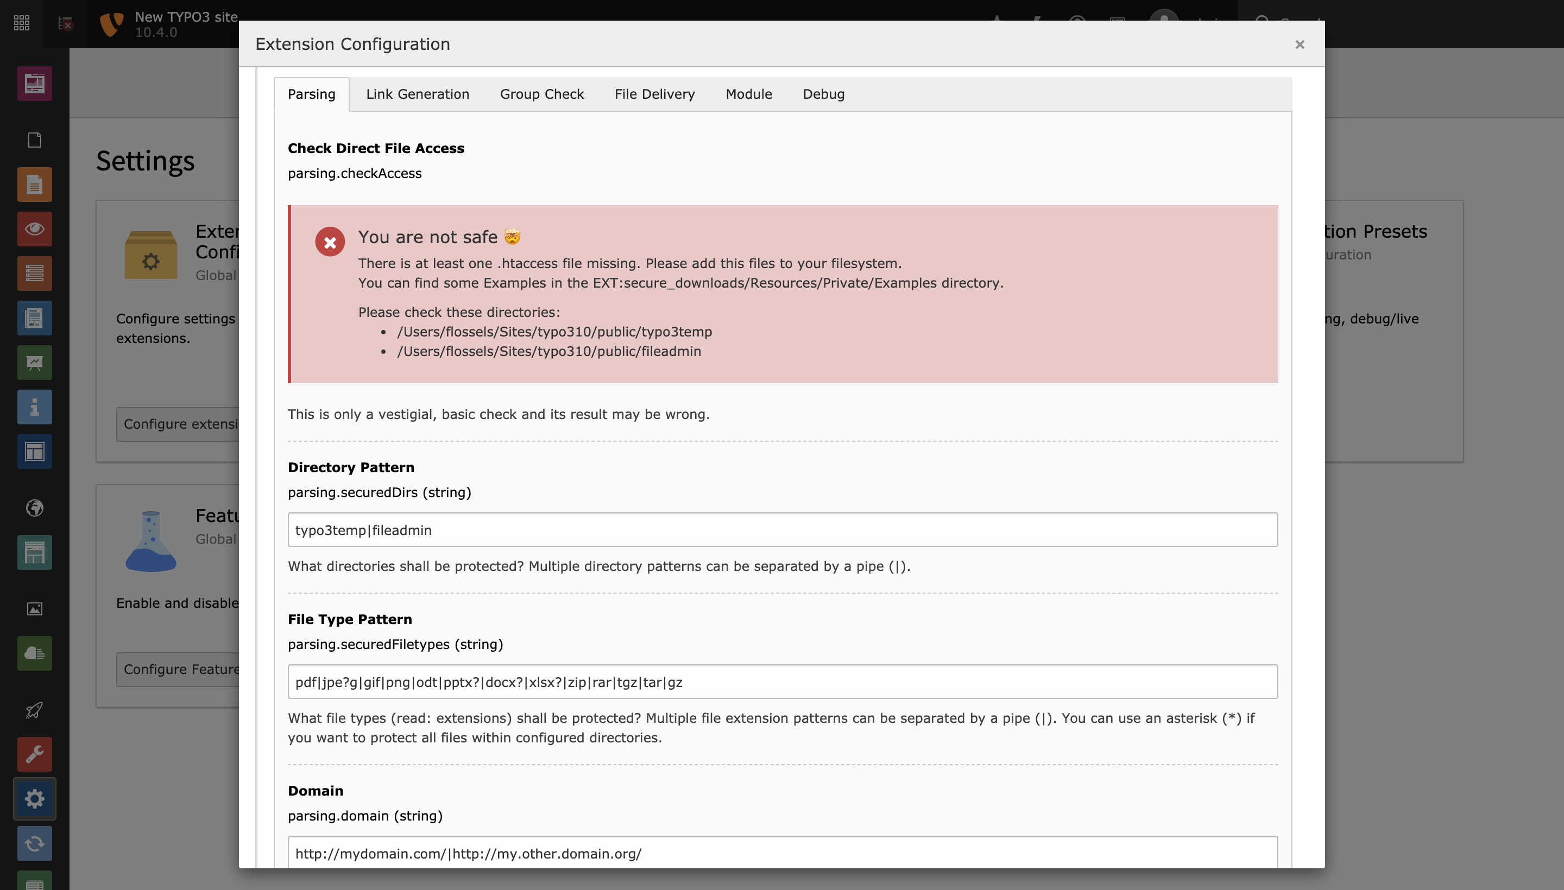This screenshot has height=890, width=1564.
Task: Click the Extension Configuration box icon
Action: [150, 255]
